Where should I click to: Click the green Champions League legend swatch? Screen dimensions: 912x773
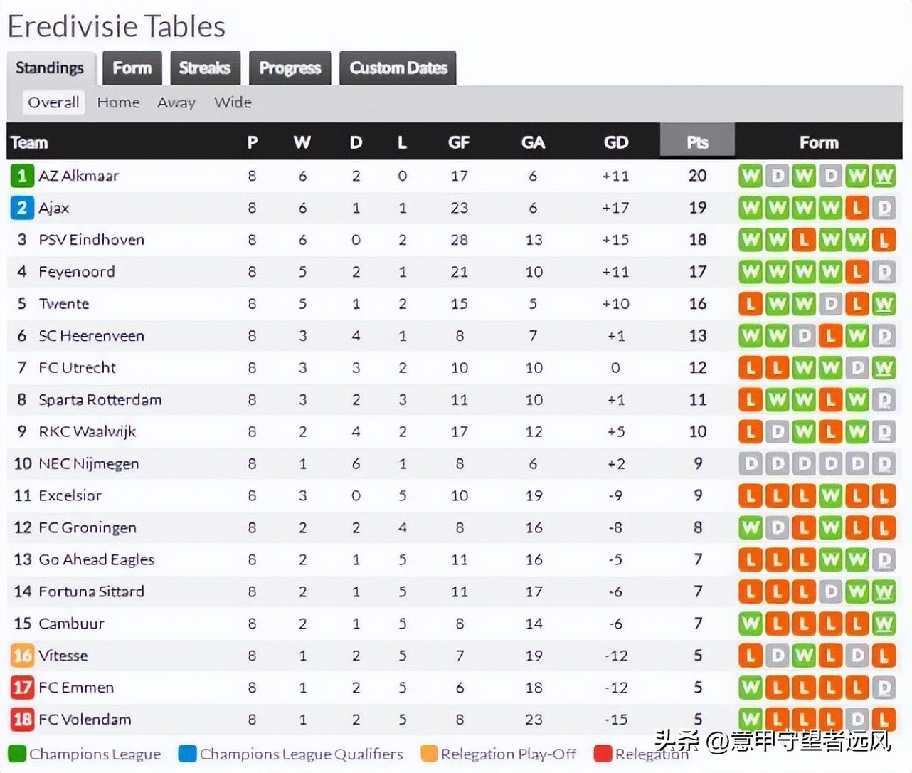(x=16, y=754)
